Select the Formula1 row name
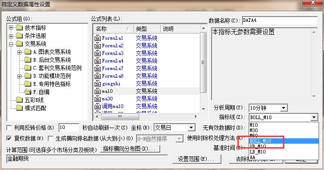324x170 pixels. click(x=112, y=38)
